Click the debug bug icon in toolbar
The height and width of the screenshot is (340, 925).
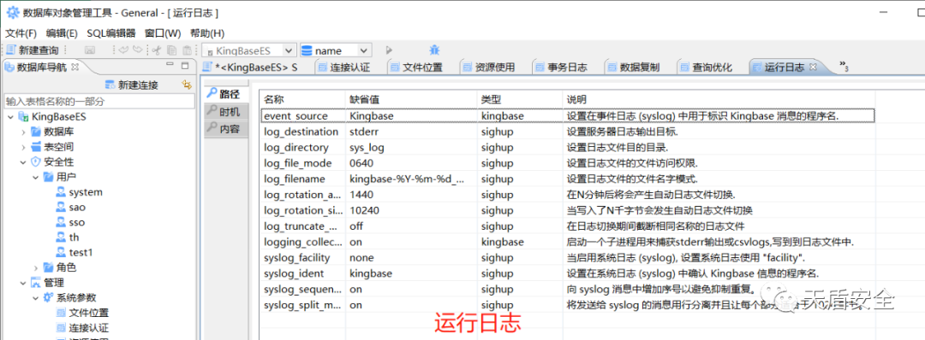(435, 50)
